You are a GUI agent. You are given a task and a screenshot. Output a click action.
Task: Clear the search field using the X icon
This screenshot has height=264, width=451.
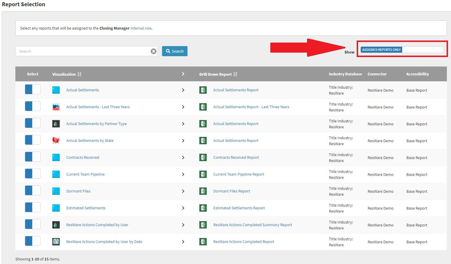click(x=153, y=51)
